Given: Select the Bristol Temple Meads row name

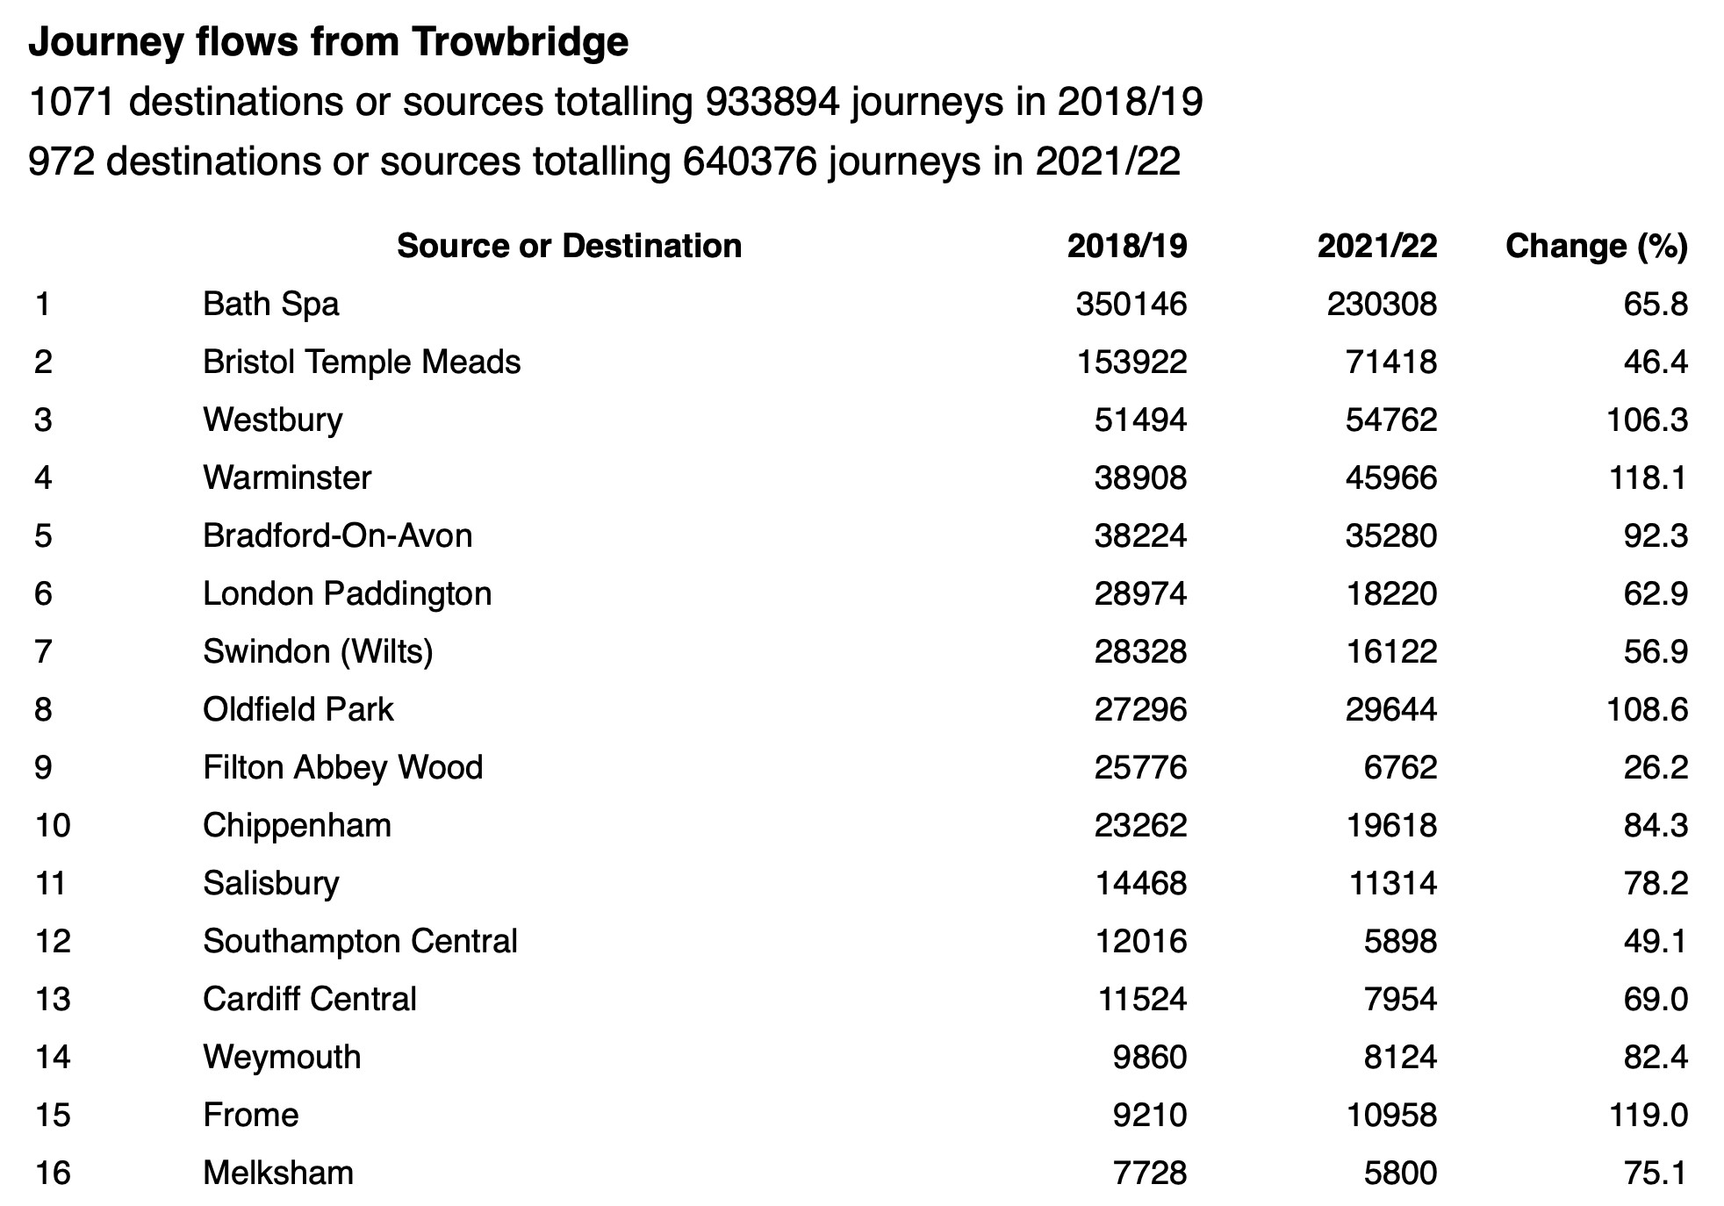Looking at the screenshot, I should [x=362, y=362].
